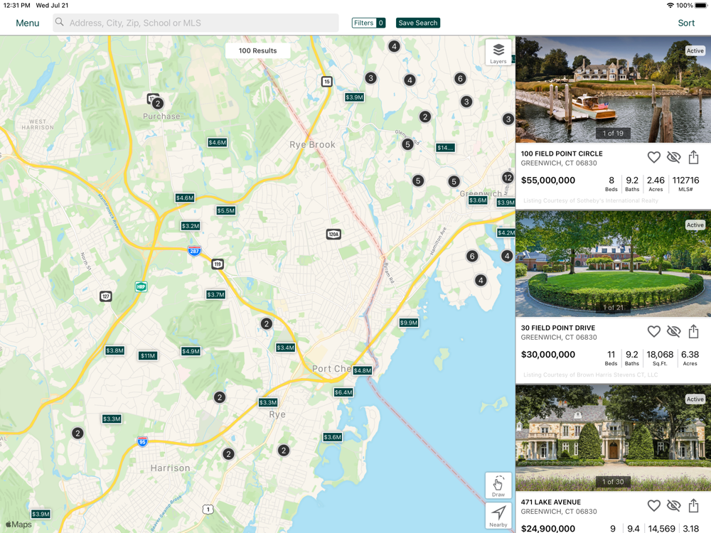This screenshot has height=533, width=711.
Task: Tap the Wi-Fi status icon
Action: pyautogui.click(x=670, y=6)
